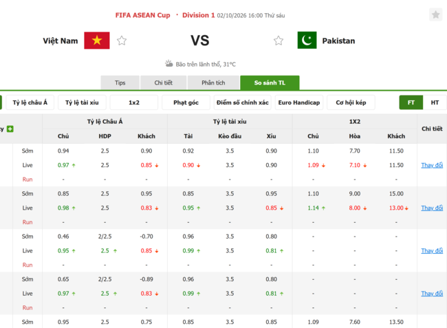
Task: Click early draw odds 7.60
Action: (355, 322)
